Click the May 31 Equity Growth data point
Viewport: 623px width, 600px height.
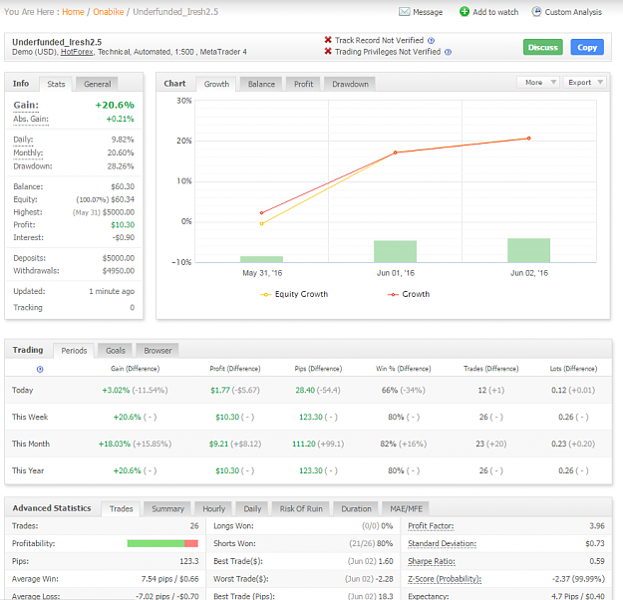(x=261, y=223)
